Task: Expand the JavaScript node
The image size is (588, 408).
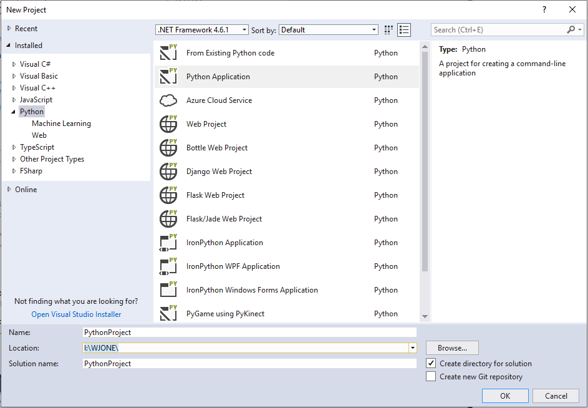Action: pos(14,100)
